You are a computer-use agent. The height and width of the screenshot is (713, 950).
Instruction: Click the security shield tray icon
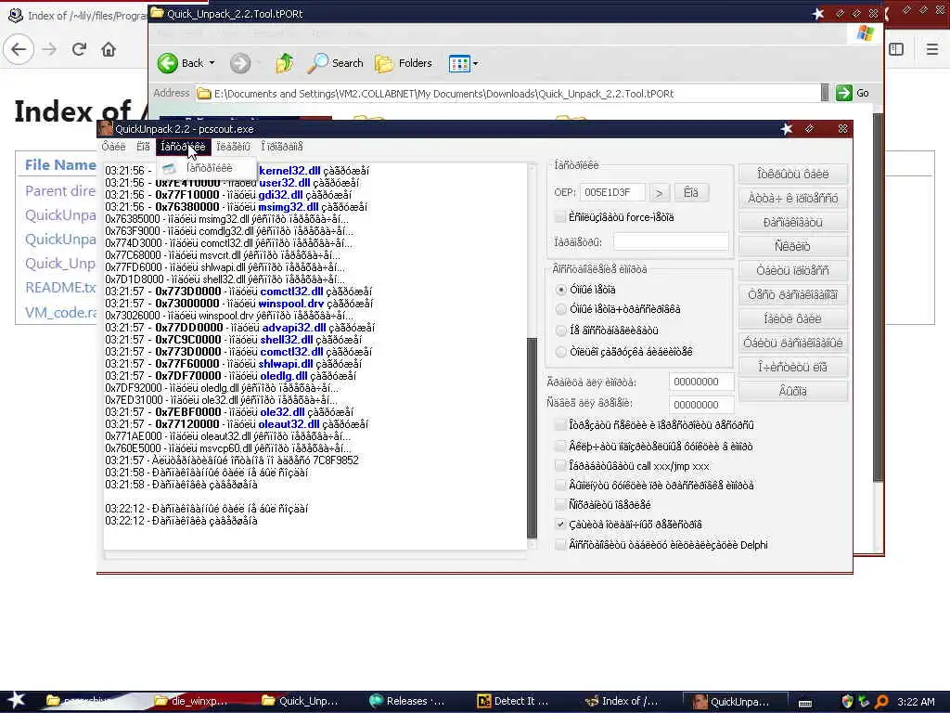[848, 702]
